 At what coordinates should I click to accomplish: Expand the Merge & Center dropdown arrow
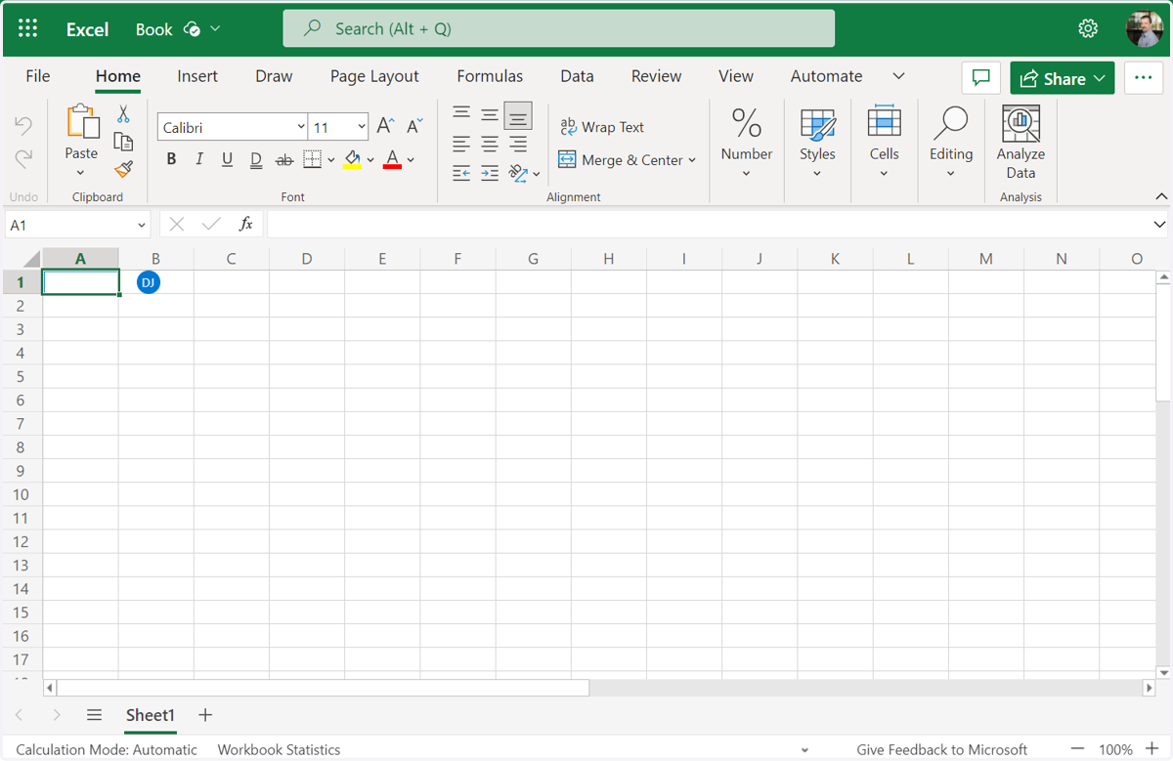click(x=692, y=160)
